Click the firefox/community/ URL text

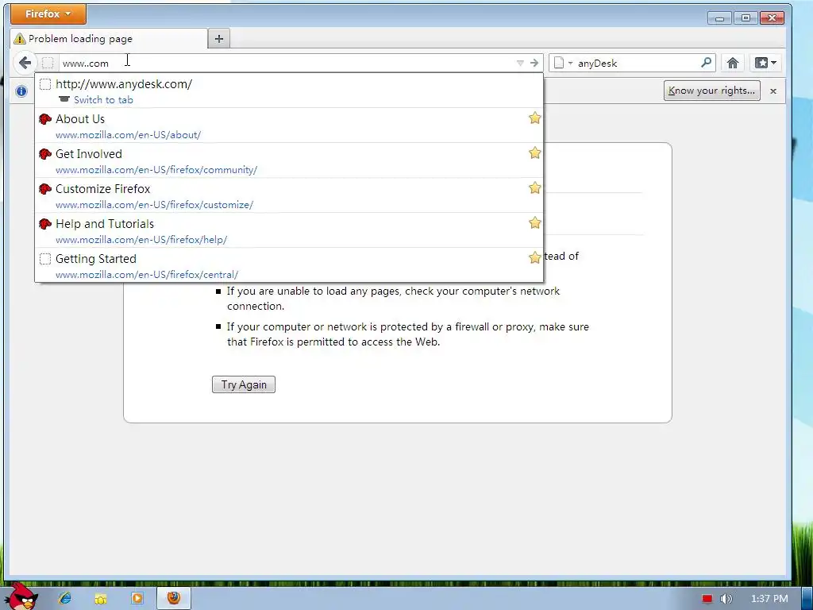pos(156,170)
